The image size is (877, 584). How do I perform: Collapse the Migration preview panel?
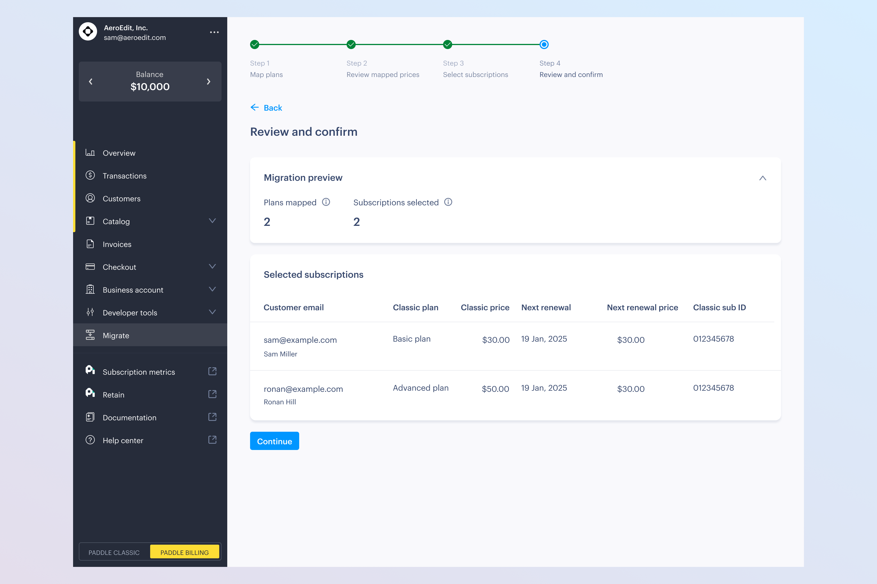(x=763, y=178)
